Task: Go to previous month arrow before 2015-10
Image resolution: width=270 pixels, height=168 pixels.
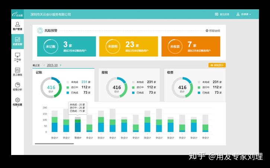Action: click(x=44, y=65)
